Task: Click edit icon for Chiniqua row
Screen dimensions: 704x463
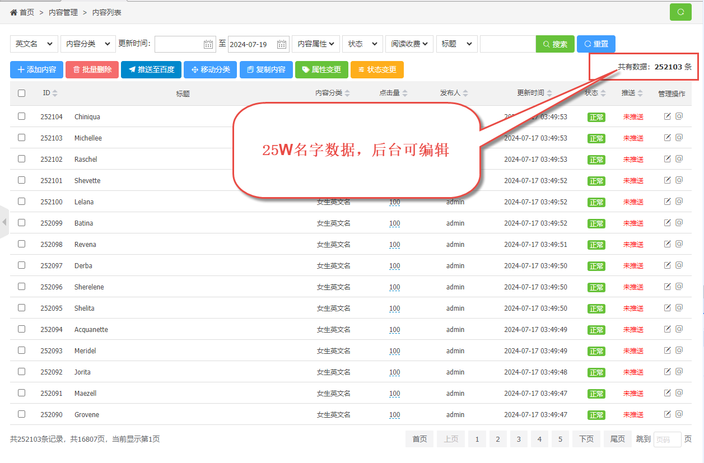Action: click(667, 116)
